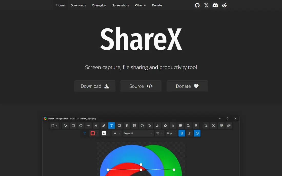Open the Downloads page
282x176 pixels.
tap(78, 5)
